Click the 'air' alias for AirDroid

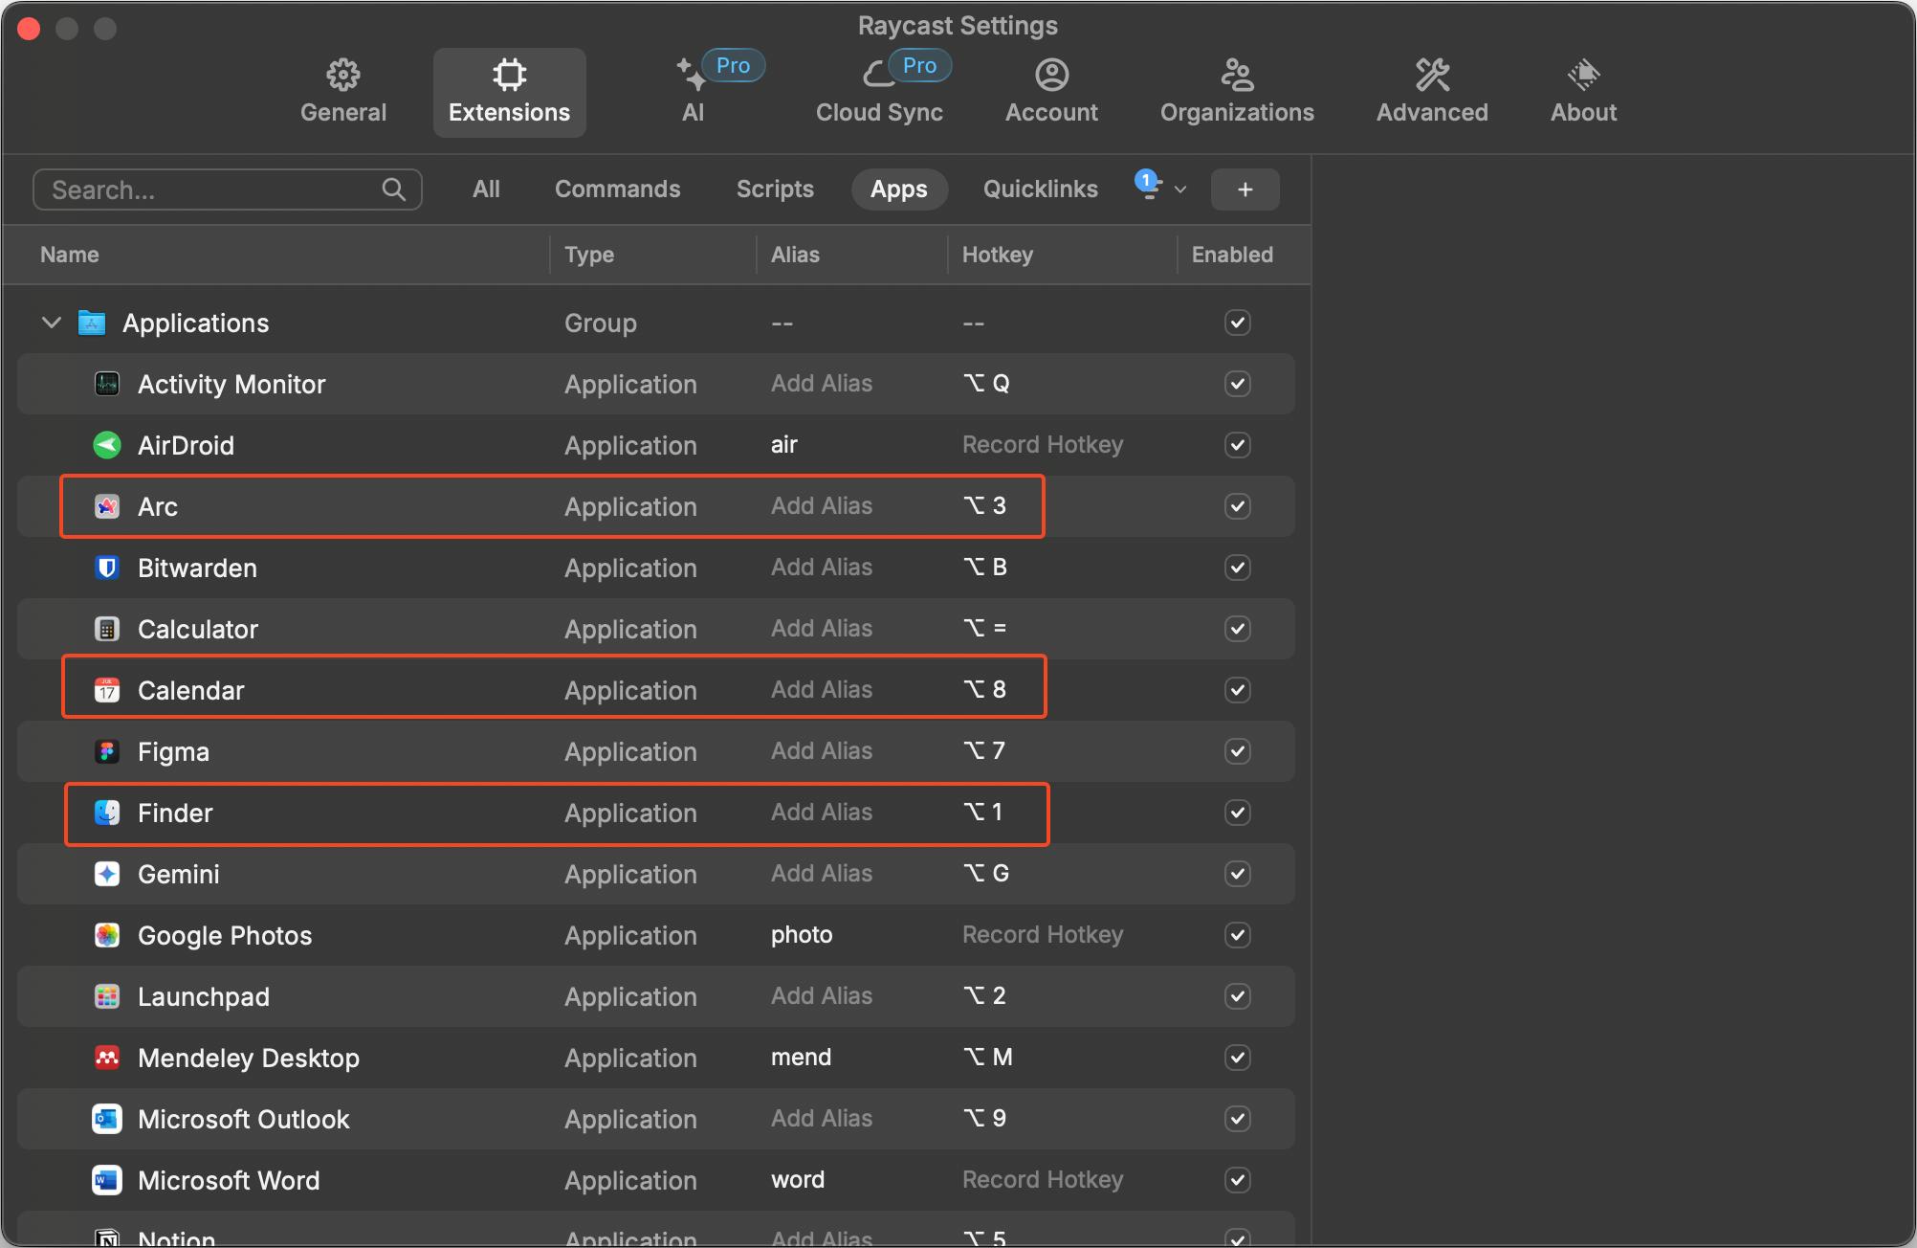tap(784, 445)
